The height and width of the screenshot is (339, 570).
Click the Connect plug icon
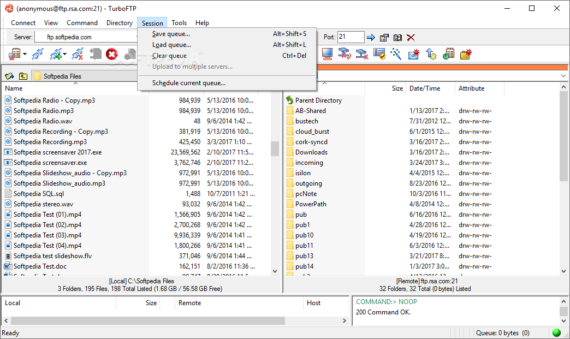pos(38,55)
